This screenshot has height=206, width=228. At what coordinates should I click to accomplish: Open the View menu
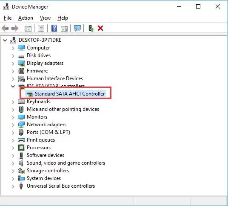point(45,18)
